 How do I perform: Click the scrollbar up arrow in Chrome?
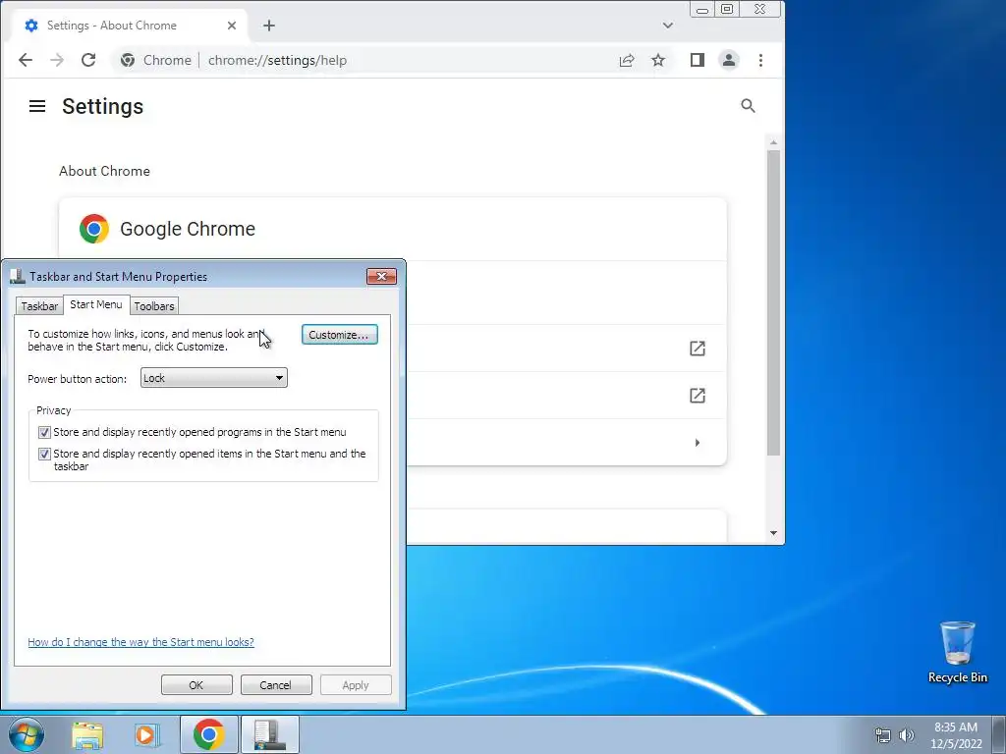click(x=774, y=142)
